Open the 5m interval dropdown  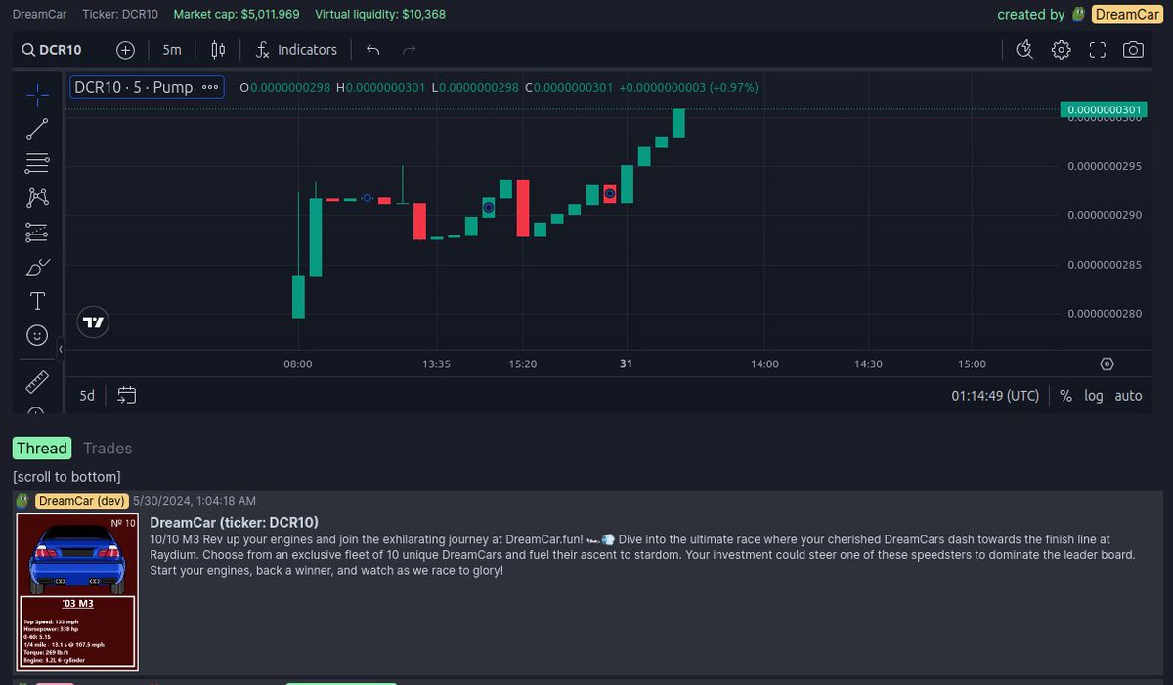(172, 50)
